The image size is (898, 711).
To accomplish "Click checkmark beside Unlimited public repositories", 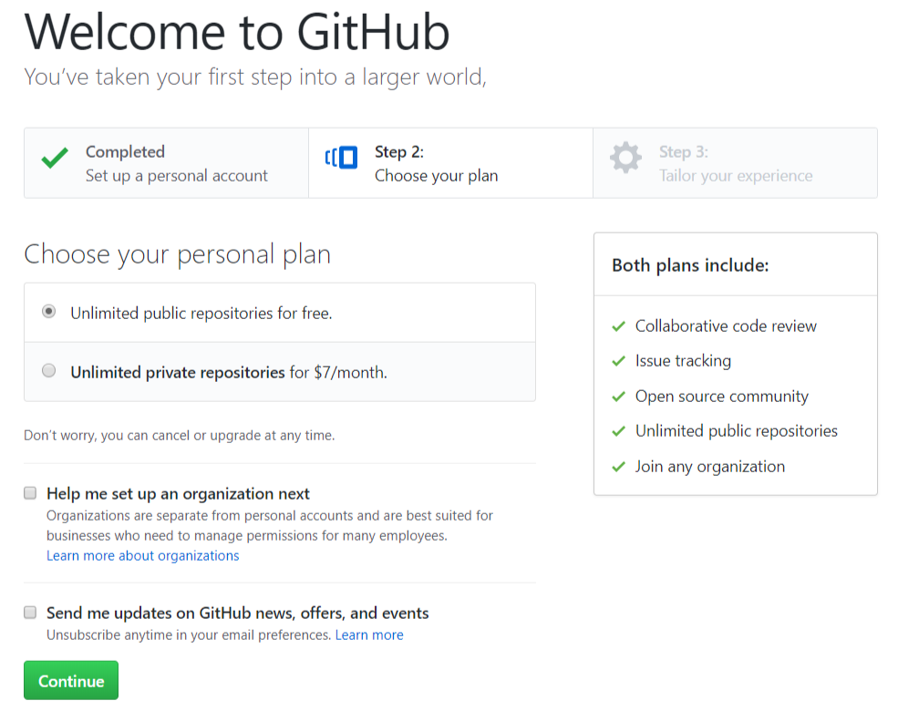I will (618, 431).
